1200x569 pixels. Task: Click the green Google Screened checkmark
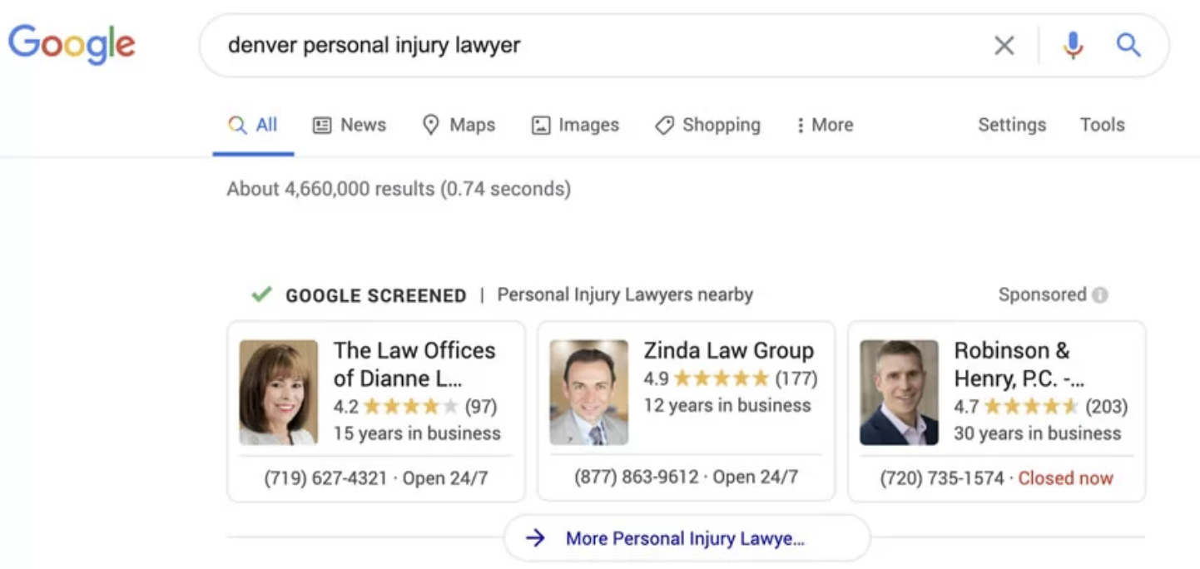click(x=262, y=294)
